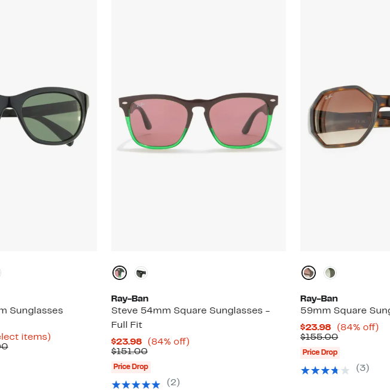Select the green-and-brown Steve color swatch
The width and height of the screenshot is (390, 390).
point(120,273)
